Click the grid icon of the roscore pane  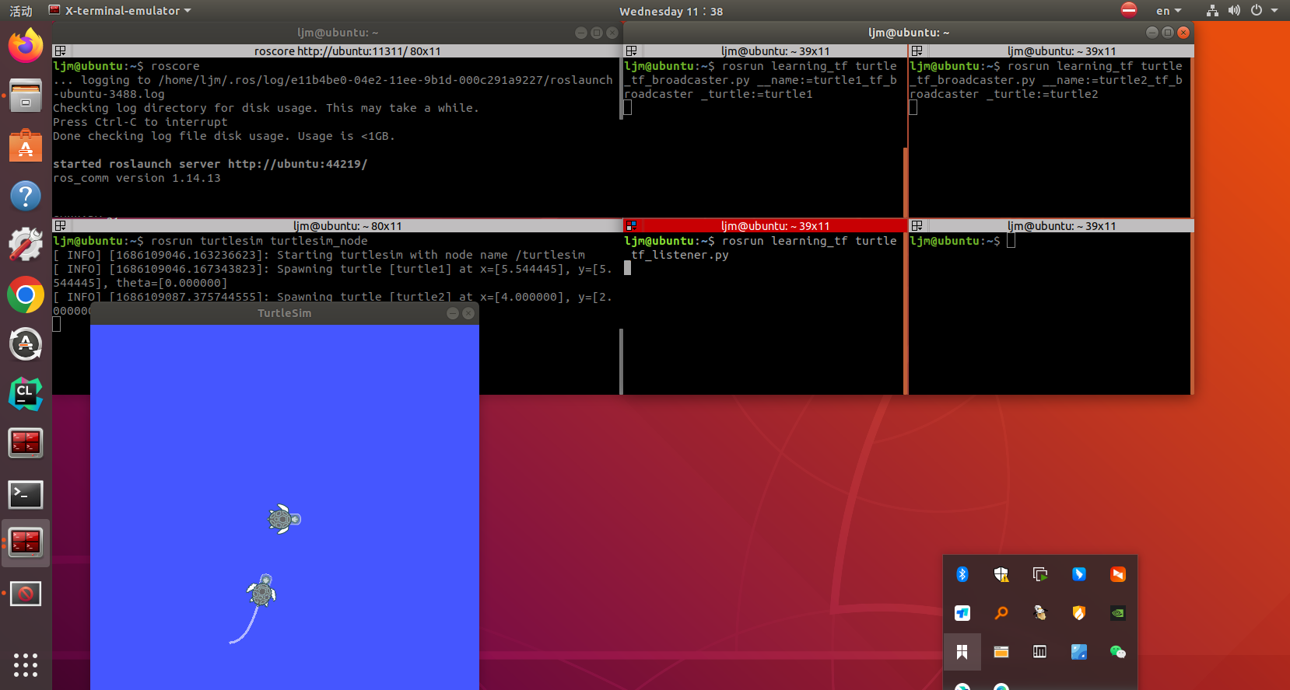point(60,51)
